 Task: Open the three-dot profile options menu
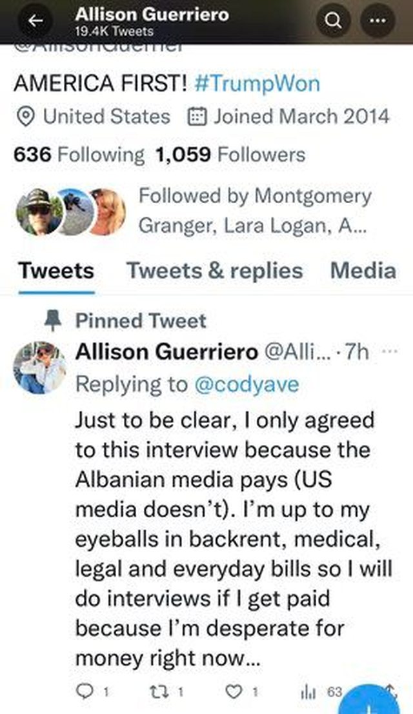(x=378, y=21)
